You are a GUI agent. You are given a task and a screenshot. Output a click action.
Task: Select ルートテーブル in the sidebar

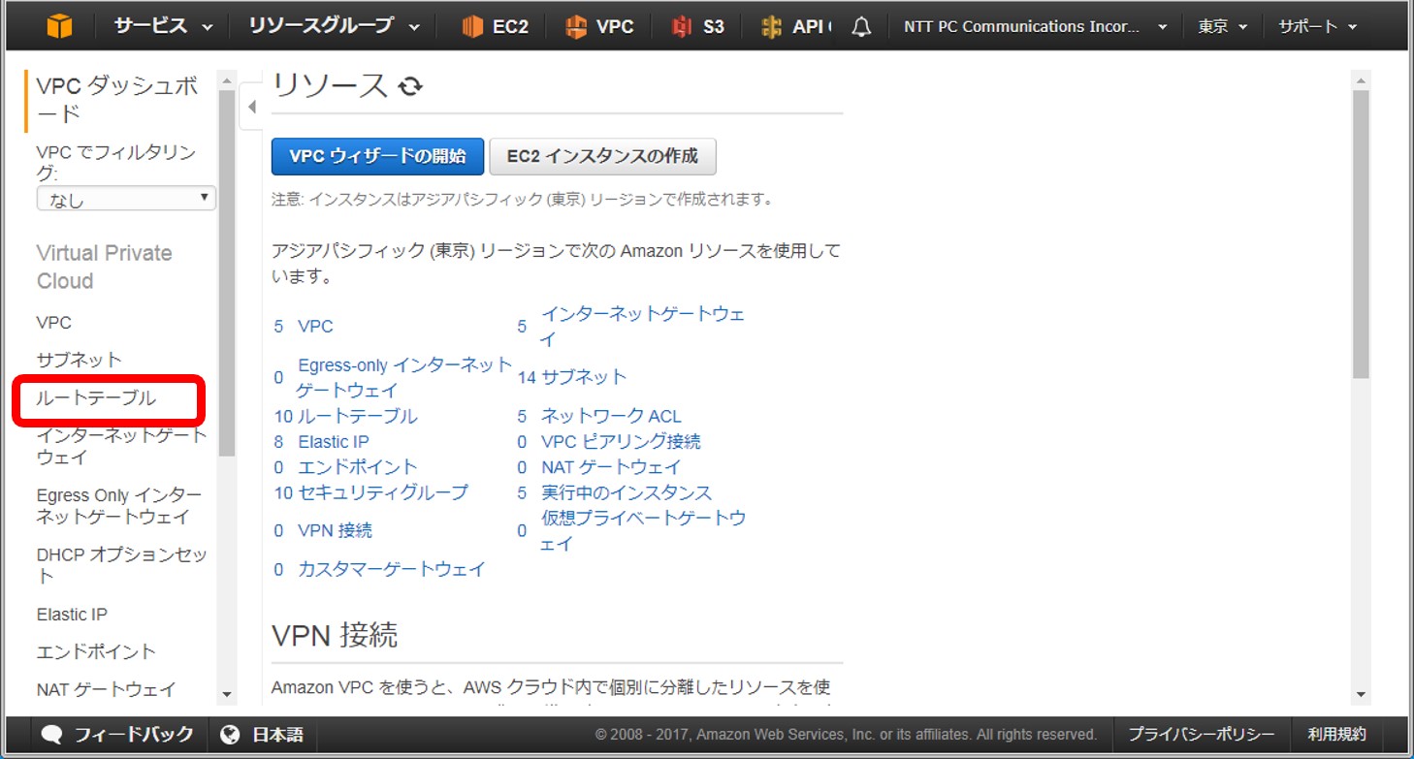coord(96,398)
